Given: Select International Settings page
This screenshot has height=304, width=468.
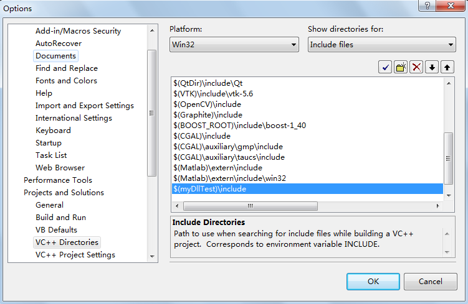Looking at the screenshot, I should [x=74, y=118].
